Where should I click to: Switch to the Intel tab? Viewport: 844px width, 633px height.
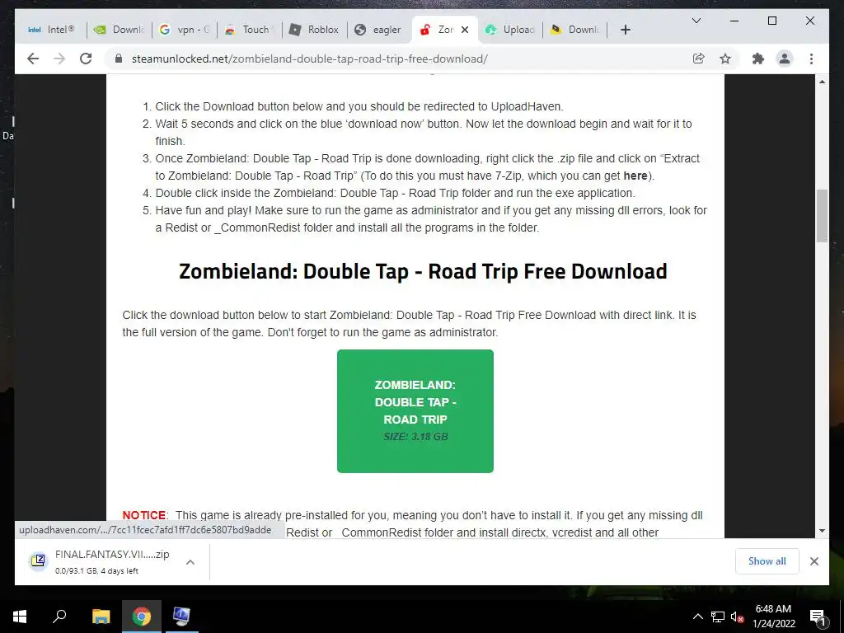[52, 30]
